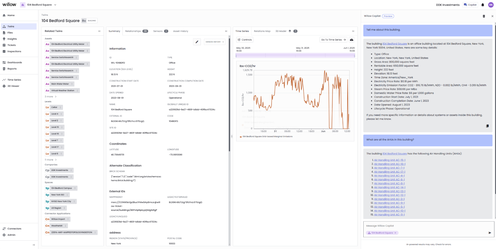
Task: Open the 3D Model tab
Action: coord(281,31)
